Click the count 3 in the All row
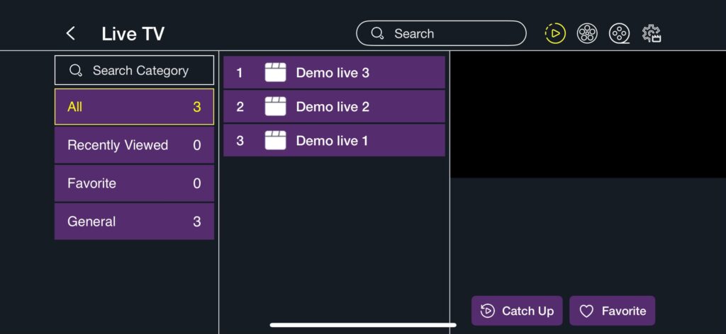The width and height of the screenshot is (726, 334). [197, 107]
